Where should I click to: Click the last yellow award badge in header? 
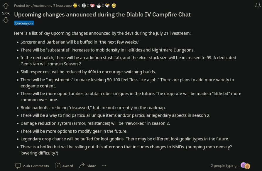[x=114, y=5]
